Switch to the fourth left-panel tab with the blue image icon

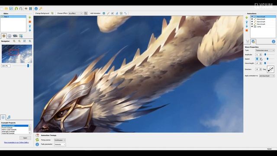(x=21, y=36)
